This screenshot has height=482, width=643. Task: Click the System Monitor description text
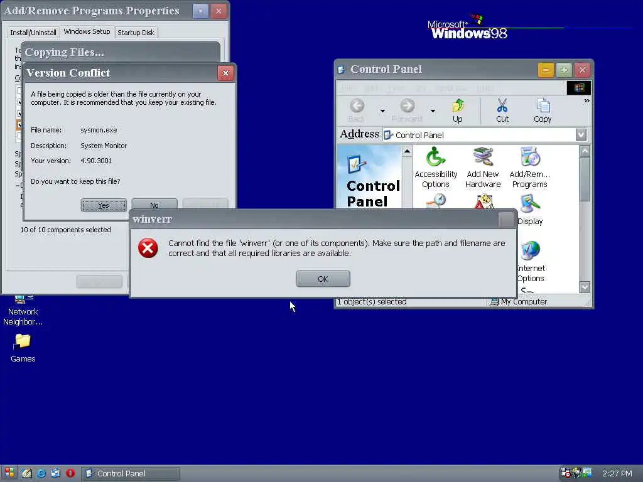[x=104, y=146]
